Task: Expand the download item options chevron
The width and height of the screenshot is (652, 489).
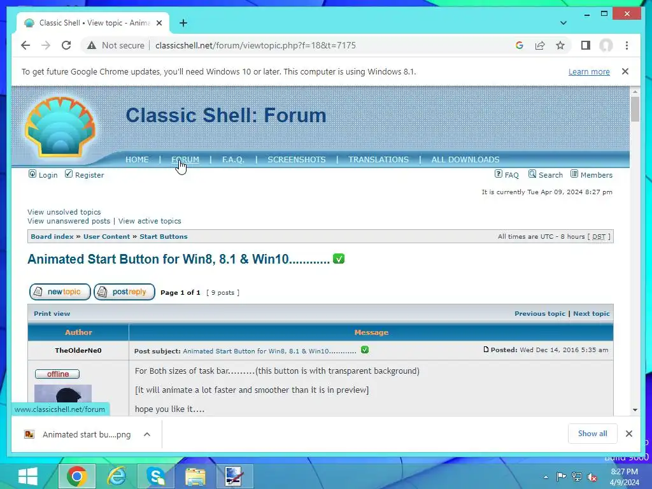Action: (147, 434)
